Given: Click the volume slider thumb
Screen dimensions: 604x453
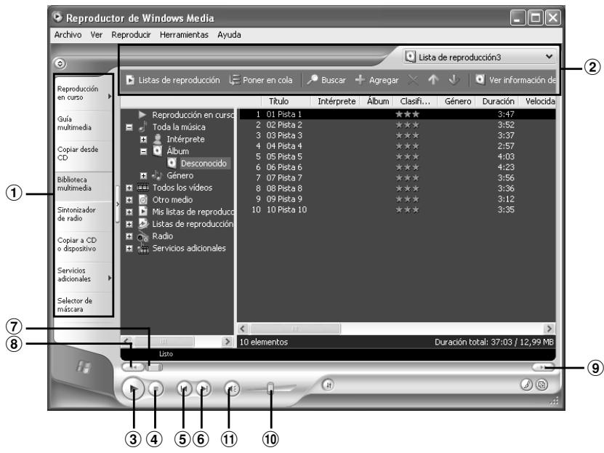Looking at the screenshot, I should point(271,388).
